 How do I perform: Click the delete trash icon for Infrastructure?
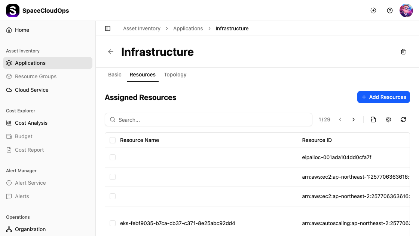point(403,52)
